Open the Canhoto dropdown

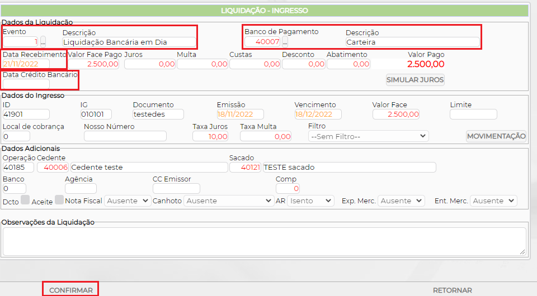pos(228,201)
